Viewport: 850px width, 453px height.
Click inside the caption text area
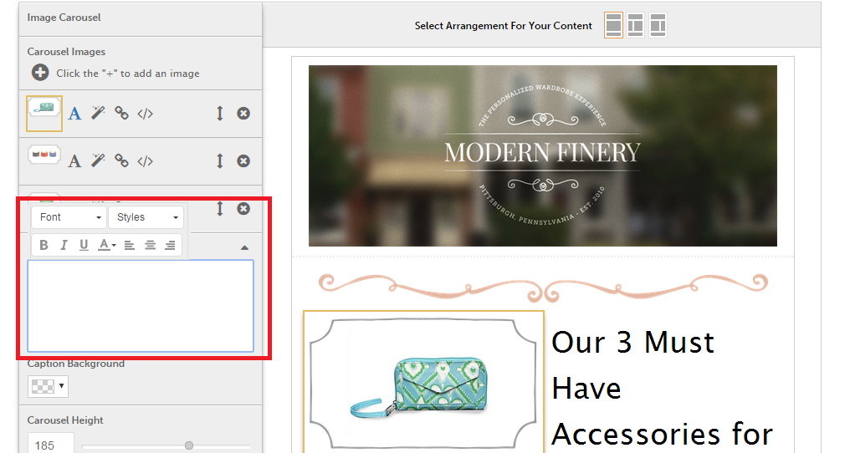141,306
